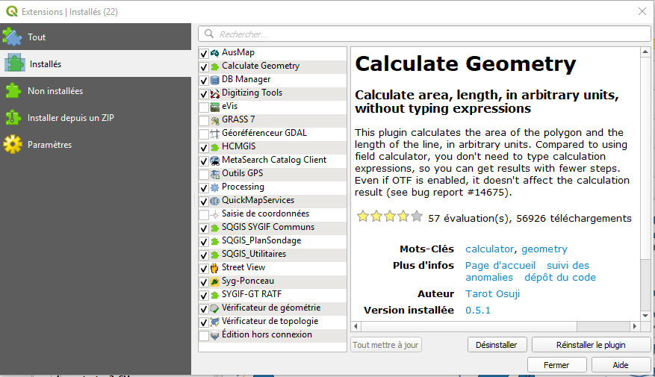
Task: Click the Tarot Osuji author link
Action: pyautogui.click(x=493, y=294)
